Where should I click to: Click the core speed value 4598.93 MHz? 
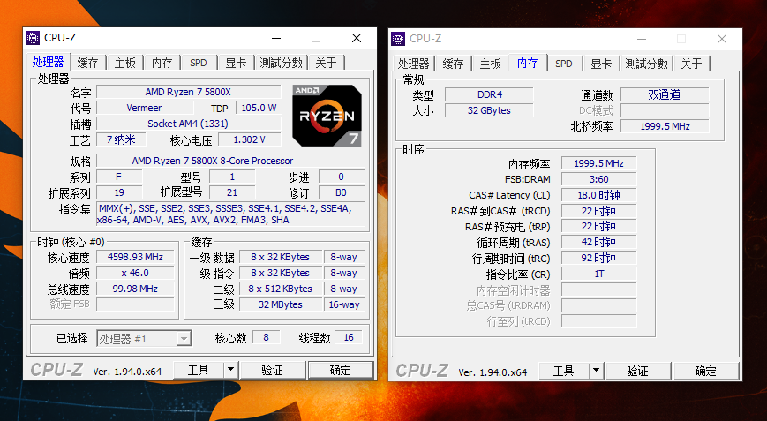point(136,257)
